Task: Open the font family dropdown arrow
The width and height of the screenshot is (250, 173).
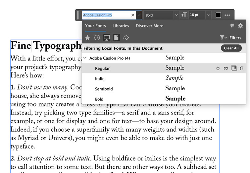Action: [x=139, y=15]
